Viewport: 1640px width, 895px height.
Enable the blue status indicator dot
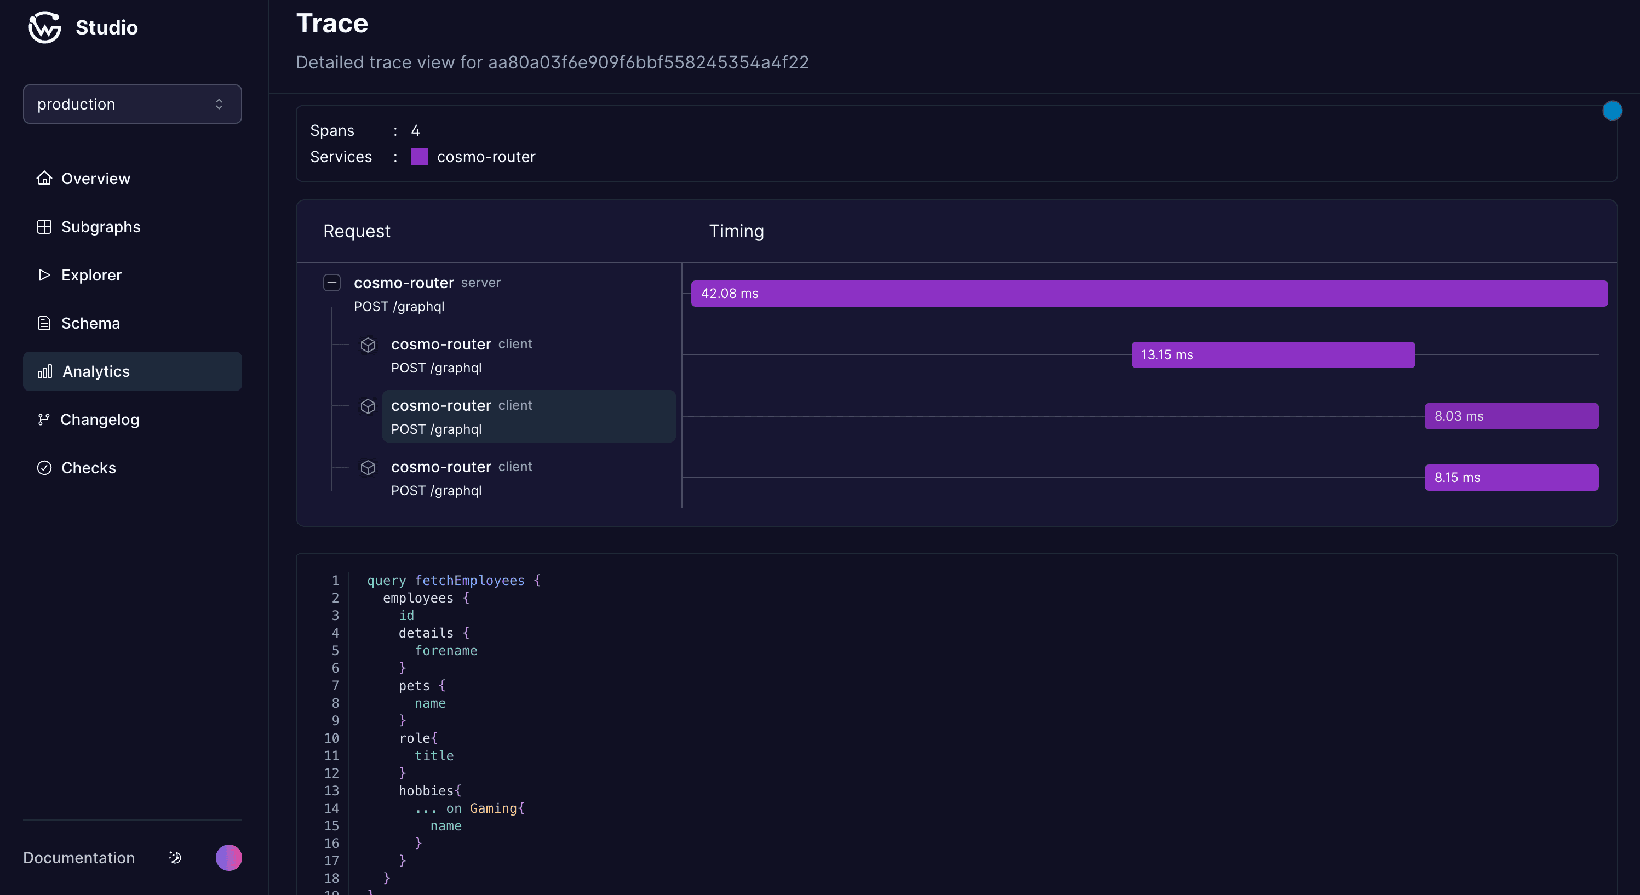click(1612, 110)
